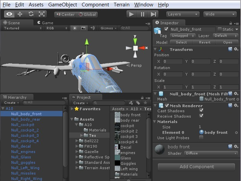Select the View (eye) hand tool
This screenshot has height=181, width=241.
pos(9,14)
